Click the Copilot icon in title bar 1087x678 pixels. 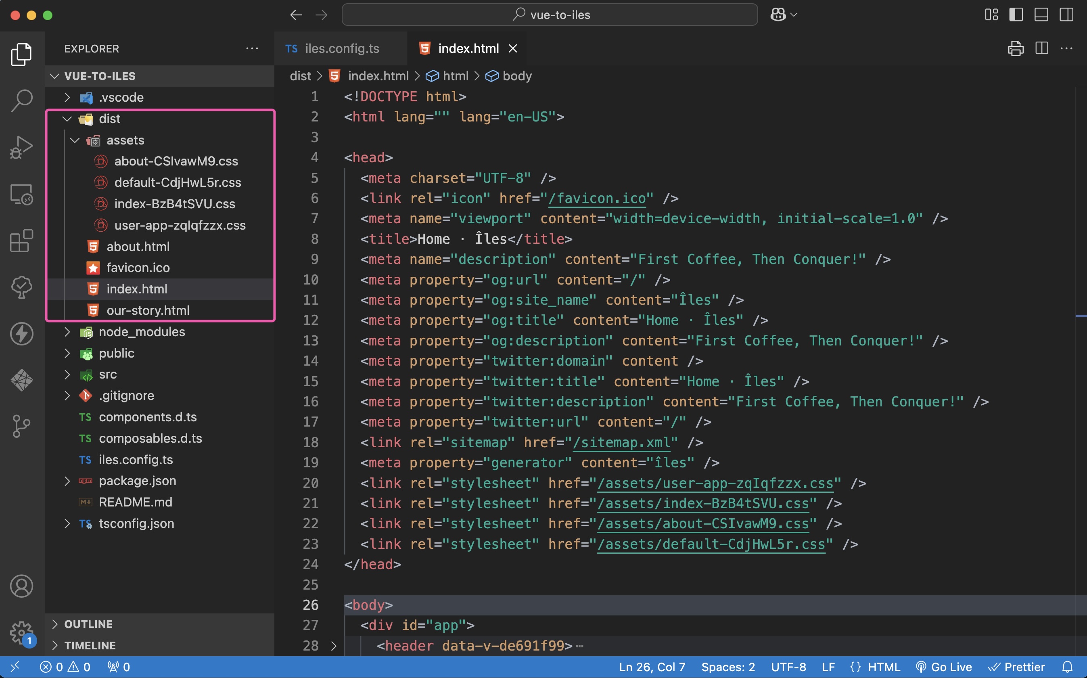778,15
